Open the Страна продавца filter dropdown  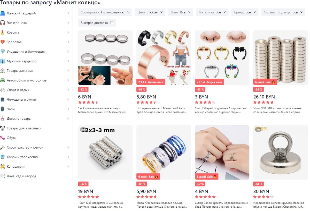click(x=283, y=12)
